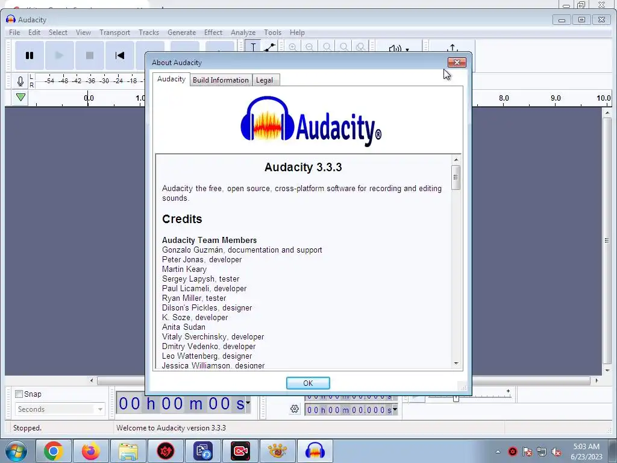Click the 8.0 mark on the timeline ruler
Image resolution: width=617 pixels, height=463 pixels.
click(x=504, y=98)
